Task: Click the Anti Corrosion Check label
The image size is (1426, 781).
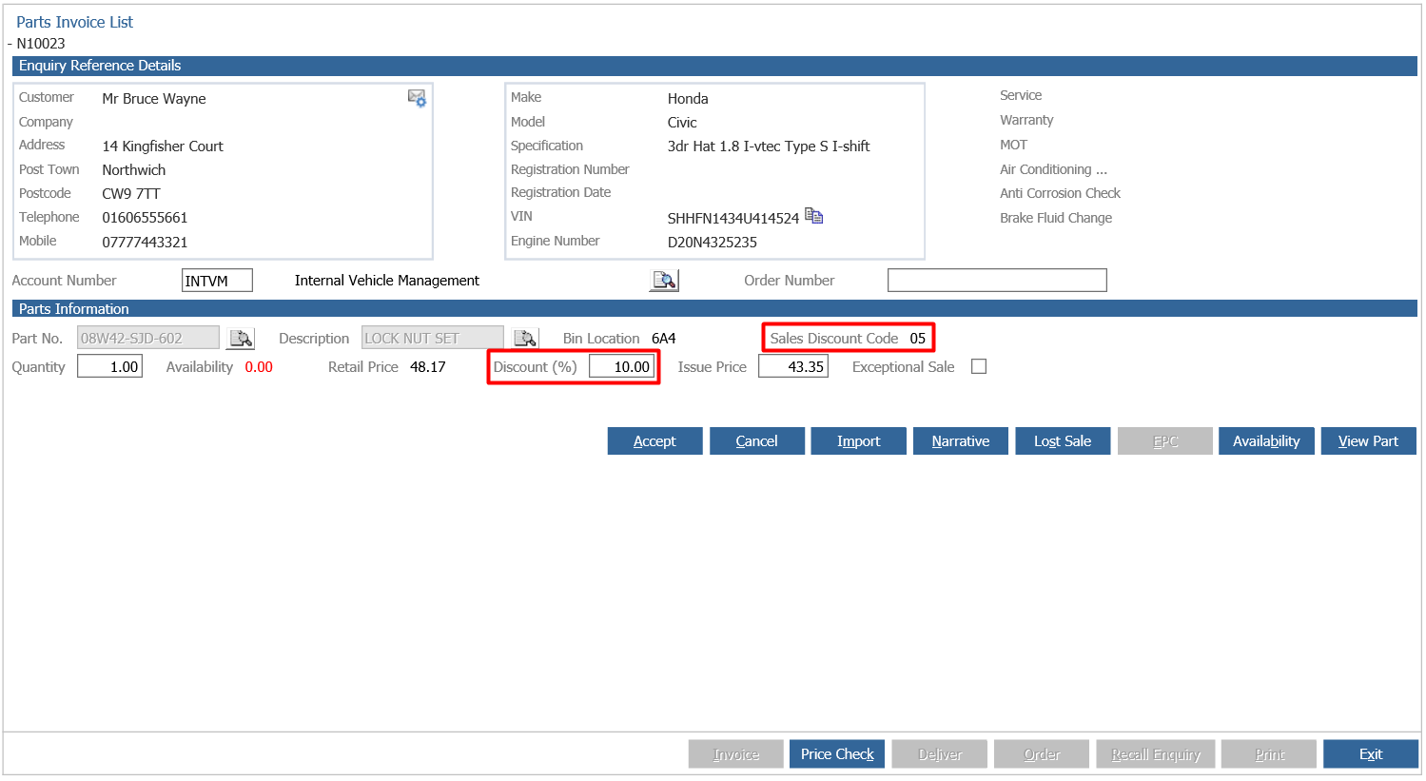Action: 1060,193
